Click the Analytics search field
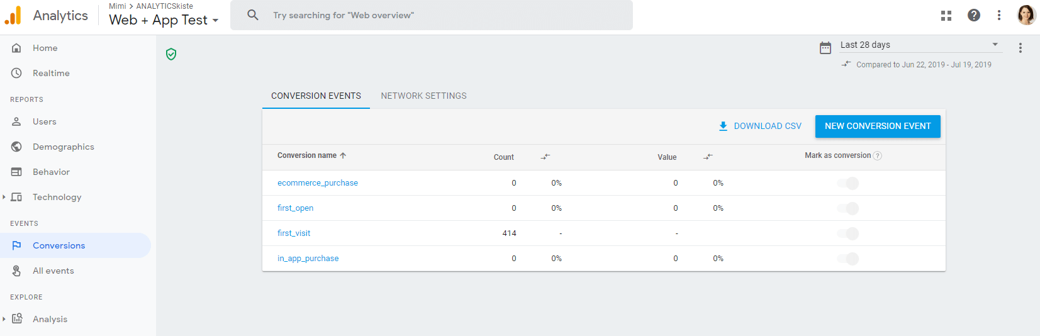This screenshot has height=336, width=1040. [440, 15]
